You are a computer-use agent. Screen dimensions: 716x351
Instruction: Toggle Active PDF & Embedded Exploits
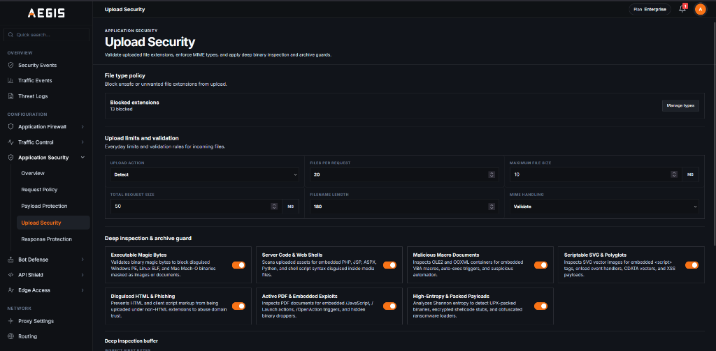point(389,306)
